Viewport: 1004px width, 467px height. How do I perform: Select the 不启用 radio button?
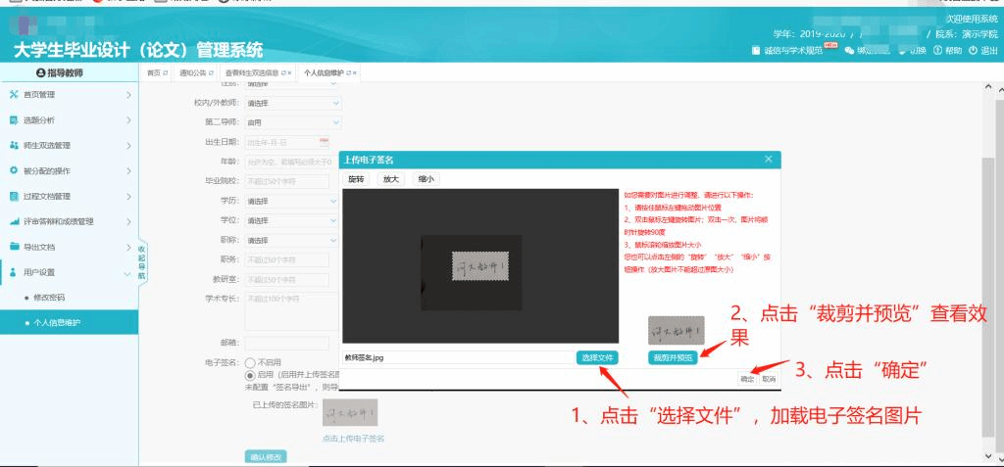249,362
